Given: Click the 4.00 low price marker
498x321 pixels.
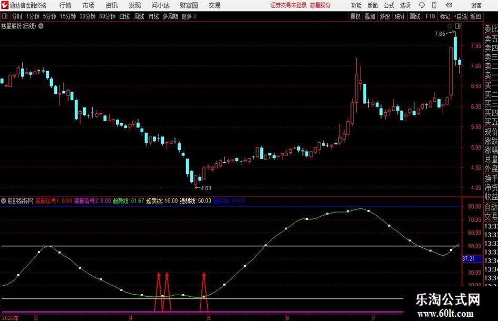Looking at the screenshot, I should click(x=206, y=188).
